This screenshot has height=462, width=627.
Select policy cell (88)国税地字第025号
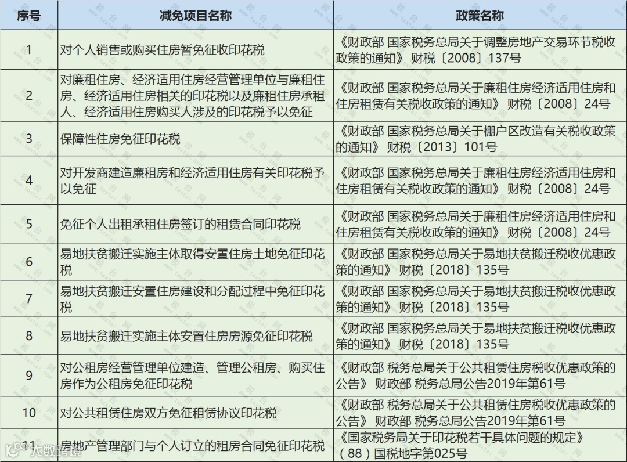coord(480,446)
